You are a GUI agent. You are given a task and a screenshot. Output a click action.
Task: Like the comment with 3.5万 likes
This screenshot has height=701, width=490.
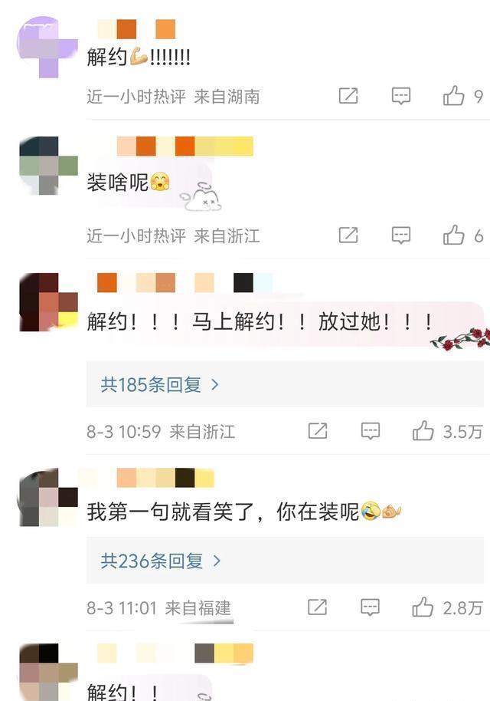pyautogui.click(x=423, y=431)
